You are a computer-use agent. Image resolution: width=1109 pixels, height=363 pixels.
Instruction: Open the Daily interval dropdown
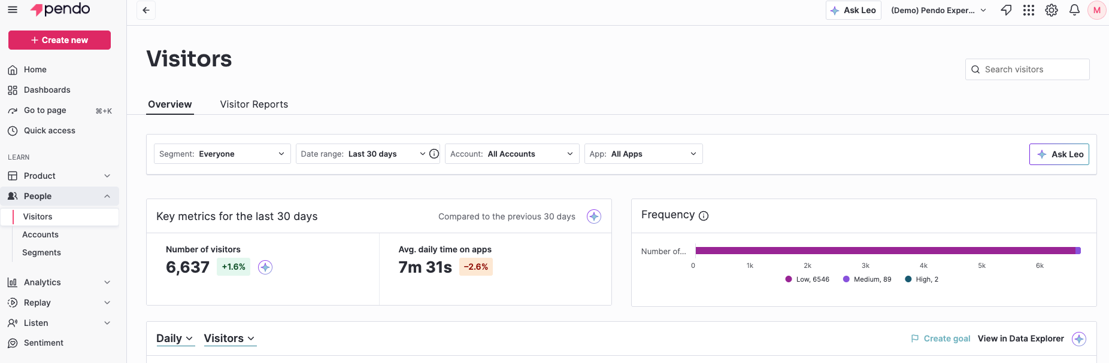175,338
